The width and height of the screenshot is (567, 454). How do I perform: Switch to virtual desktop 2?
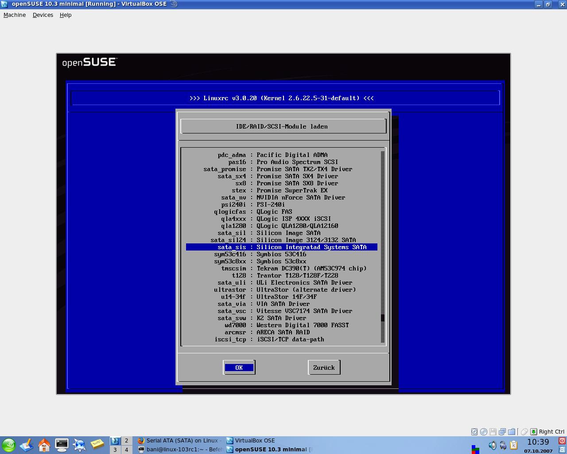pyautogui.click(x=126, y=441)
